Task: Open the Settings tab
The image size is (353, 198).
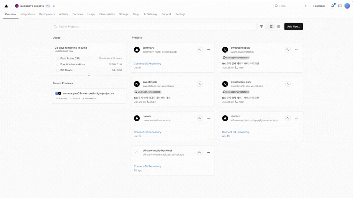Action: click(x=180, y=14)
